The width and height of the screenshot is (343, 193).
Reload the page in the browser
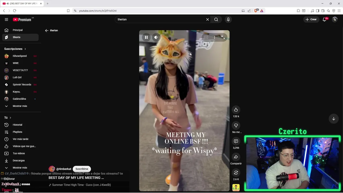click(14, 11)
